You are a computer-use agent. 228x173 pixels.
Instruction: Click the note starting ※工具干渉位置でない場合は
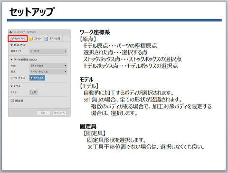point(146,147)
